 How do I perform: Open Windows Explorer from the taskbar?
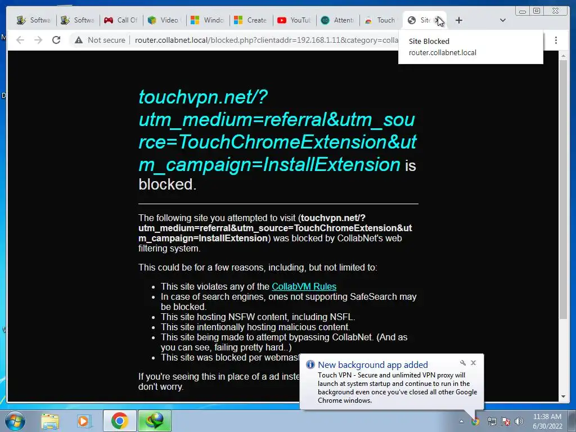click(x=50, y=421)
